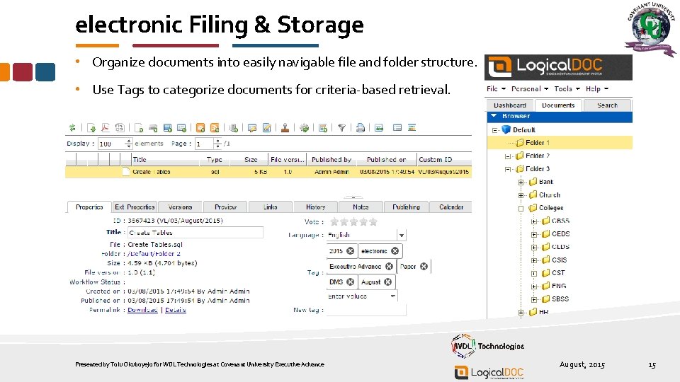Image resolution: width=680 pixels, height=382 pixels.
Task: Sort by the Custom ID column
Action: tap(443, 159)
